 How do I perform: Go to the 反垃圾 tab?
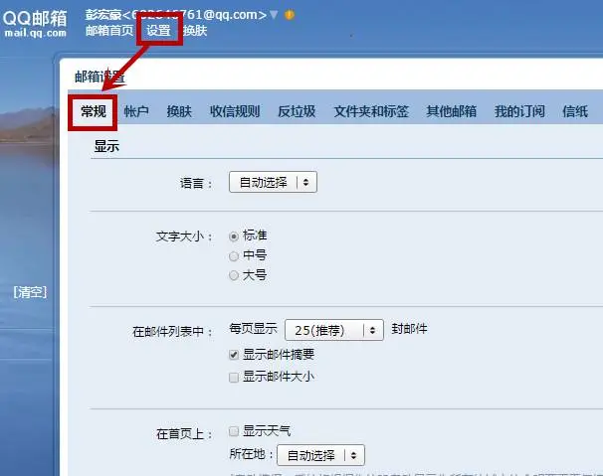[297, 112]
